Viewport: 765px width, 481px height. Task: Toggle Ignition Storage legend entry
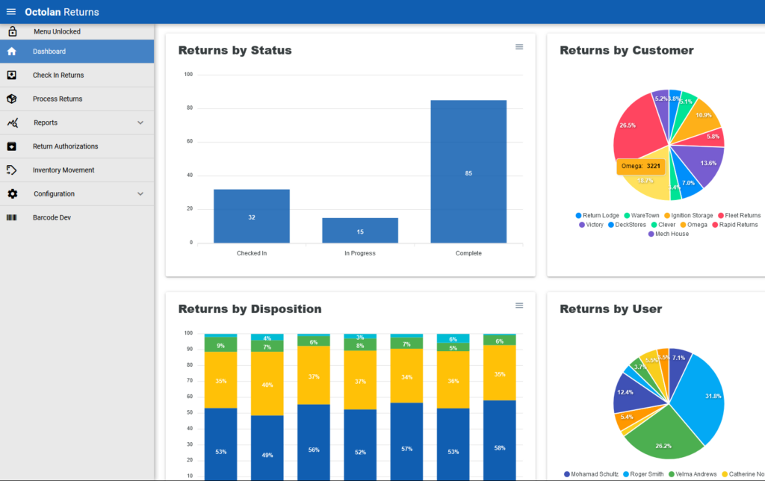[x=688, y=215]
